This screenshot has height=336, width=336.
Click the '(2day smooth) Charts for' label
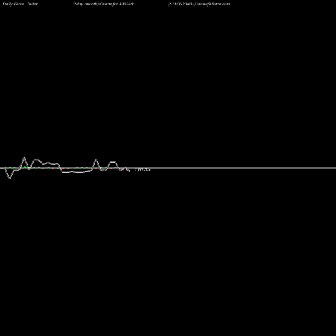(x=95, y=4)
